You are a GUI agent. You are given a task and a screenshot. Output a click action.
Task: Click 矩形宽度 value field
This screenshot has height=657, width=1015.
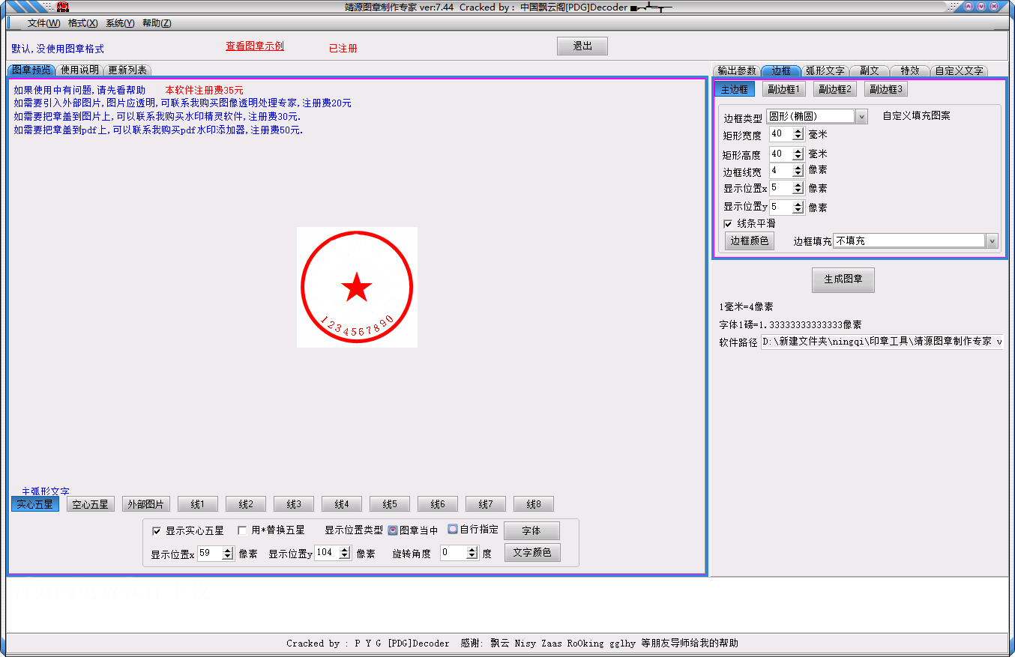(x=781, y=134)
